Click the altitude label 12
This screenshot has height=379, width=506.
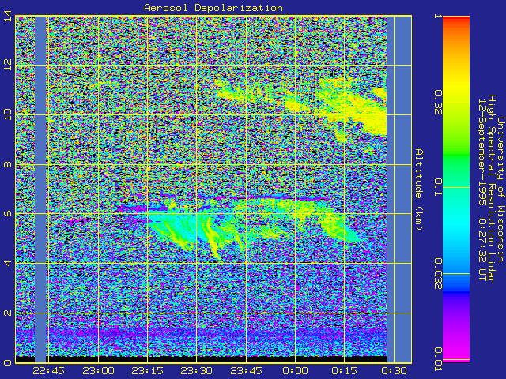point(8,65)
